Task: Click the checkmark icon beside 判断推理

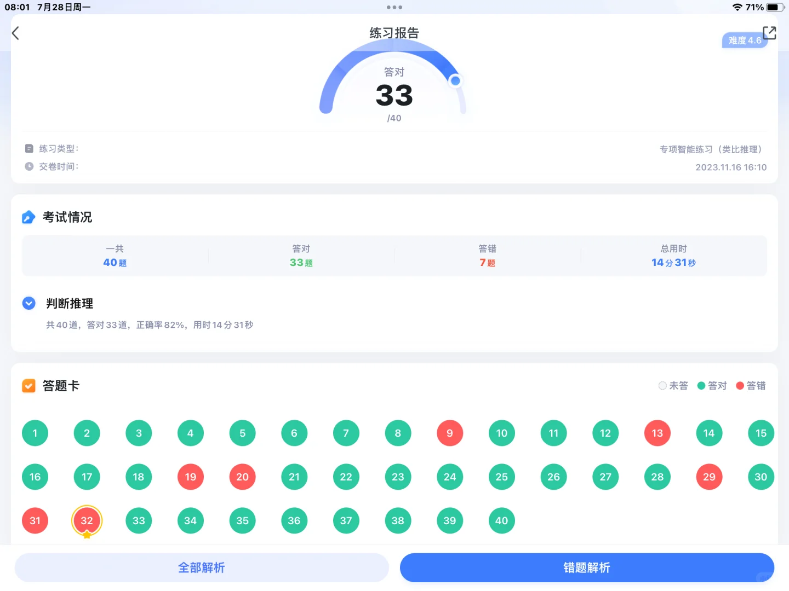Action: click(28, 303)
